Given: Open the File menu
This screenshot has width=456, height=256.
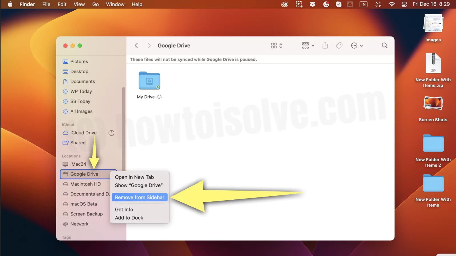Looking at the screenshot, I should 46,4.
